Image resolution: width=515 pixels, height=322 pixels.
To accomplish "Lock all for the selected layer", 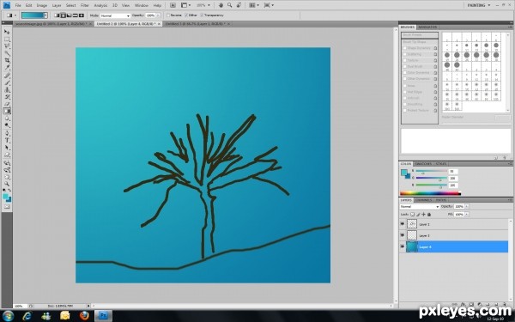I will tap(429, 214).
